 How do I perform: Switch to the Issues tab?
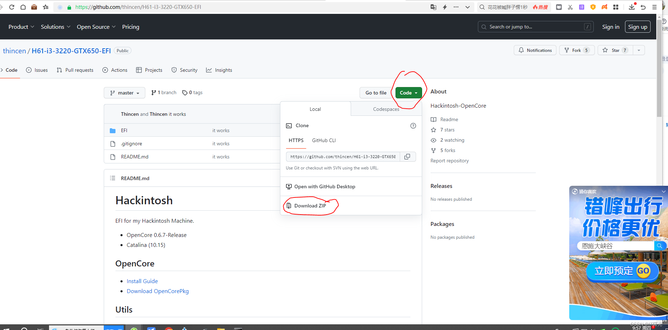tap(37, 70)
